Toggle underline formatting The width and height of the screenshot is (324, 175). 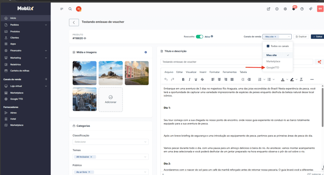196,79
